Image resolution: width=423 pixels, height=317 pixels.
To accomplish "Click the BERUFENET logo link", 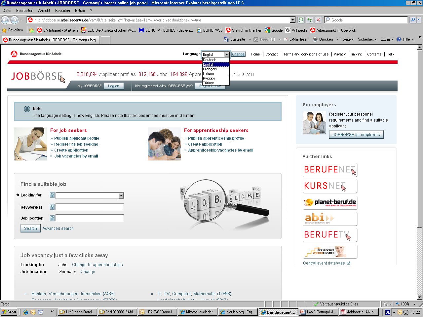I will coord(330,170).
